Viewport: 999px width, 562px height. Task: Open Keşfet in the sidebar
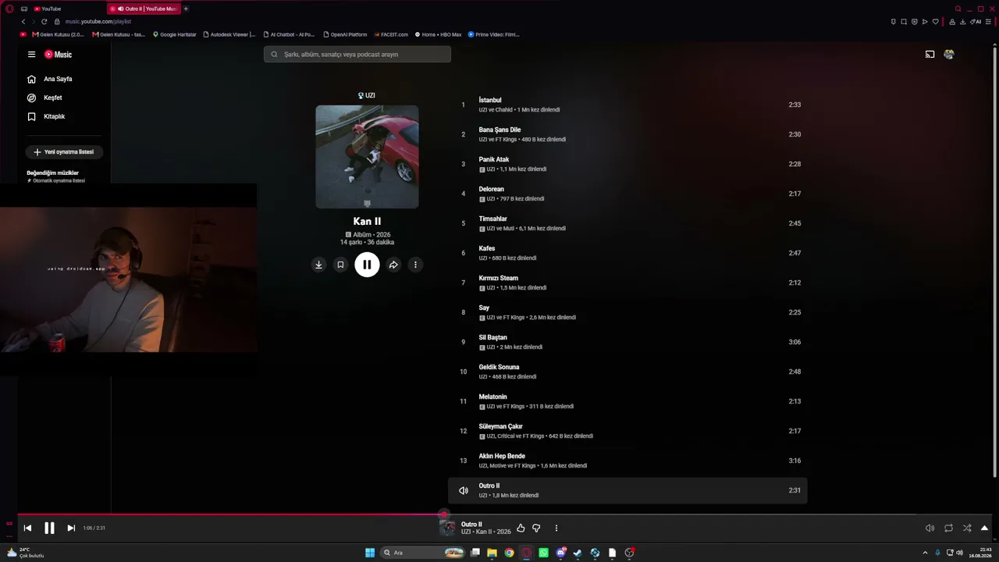(44, 98)
